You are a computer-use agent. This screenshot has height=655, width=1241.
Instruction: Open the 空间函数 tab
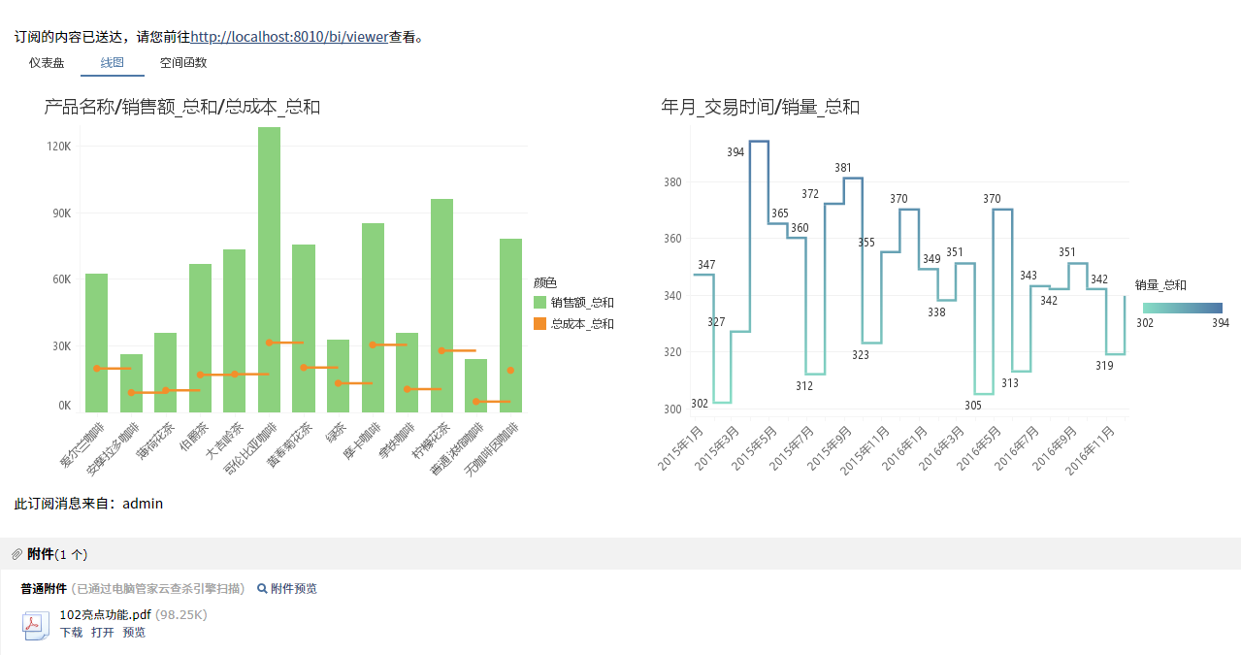[185, 61]
